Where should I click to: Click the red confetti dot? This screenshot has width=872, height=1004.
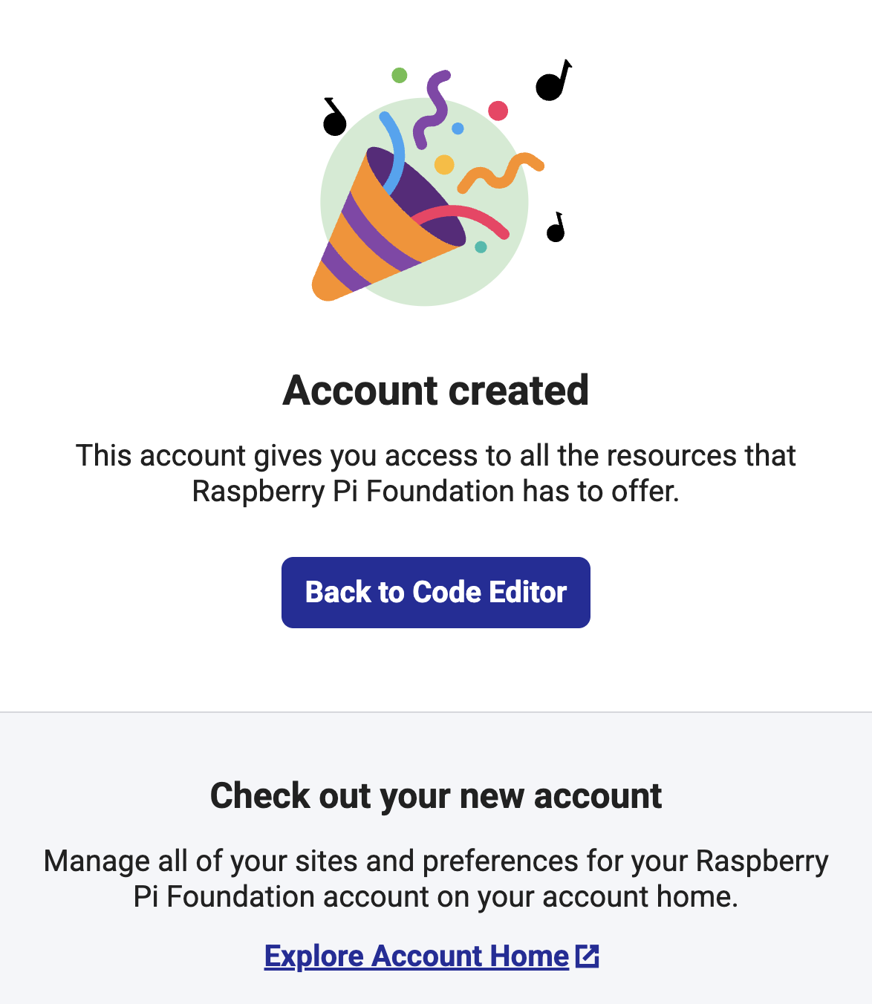(x=498, y=111)
